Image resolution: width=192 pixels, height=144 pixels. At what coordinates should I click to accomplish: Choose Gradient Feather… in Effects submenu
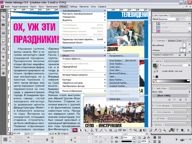[122, 86]
